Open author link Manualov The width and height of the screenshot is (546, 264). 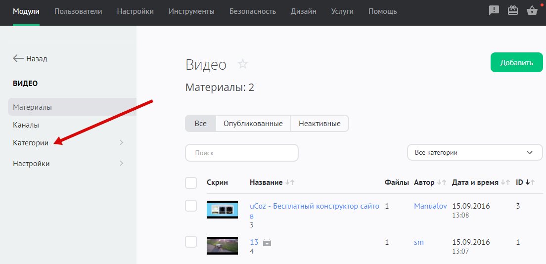[x=430, y=206]
